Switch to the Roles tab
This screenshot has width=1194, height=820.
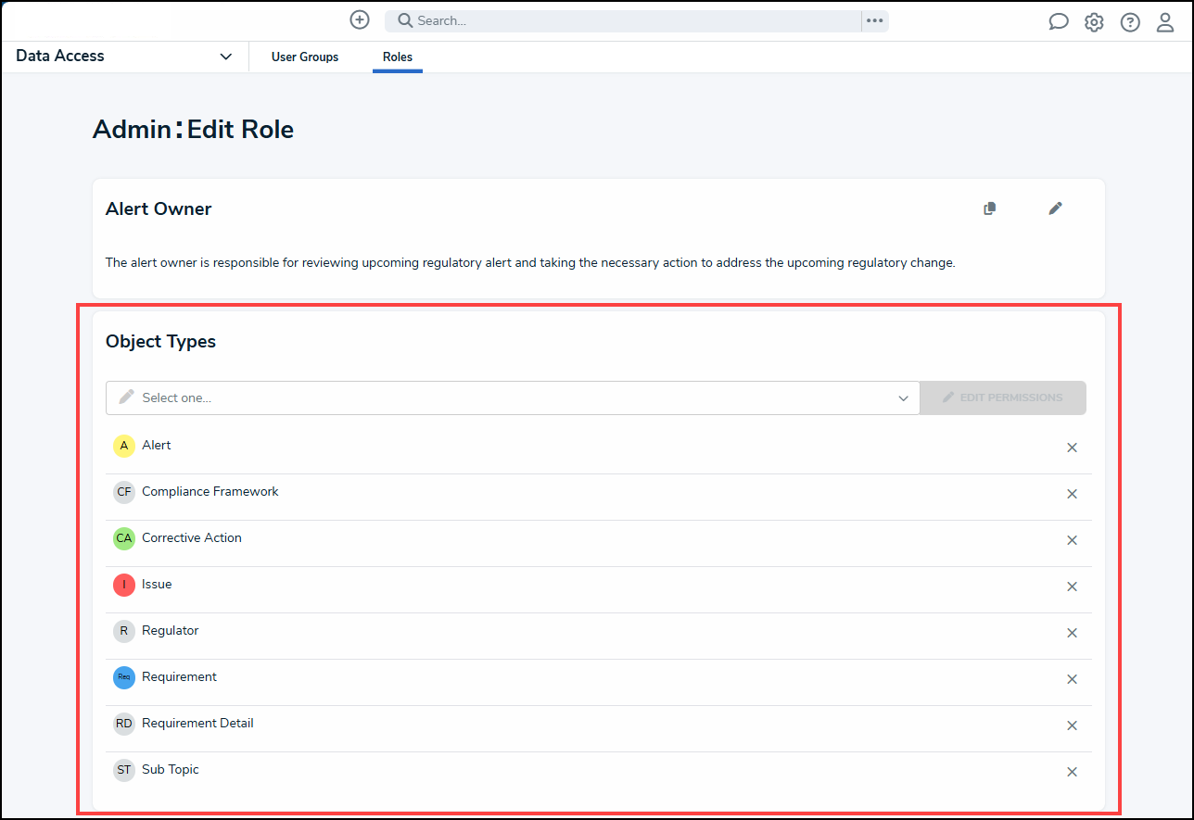[398, 57]
